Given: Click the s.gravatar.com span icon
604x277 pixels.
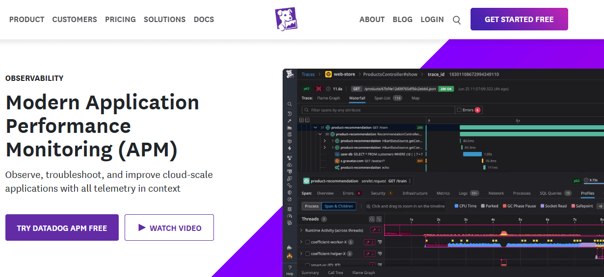Looking at the screenshot, I should [337, 161].
